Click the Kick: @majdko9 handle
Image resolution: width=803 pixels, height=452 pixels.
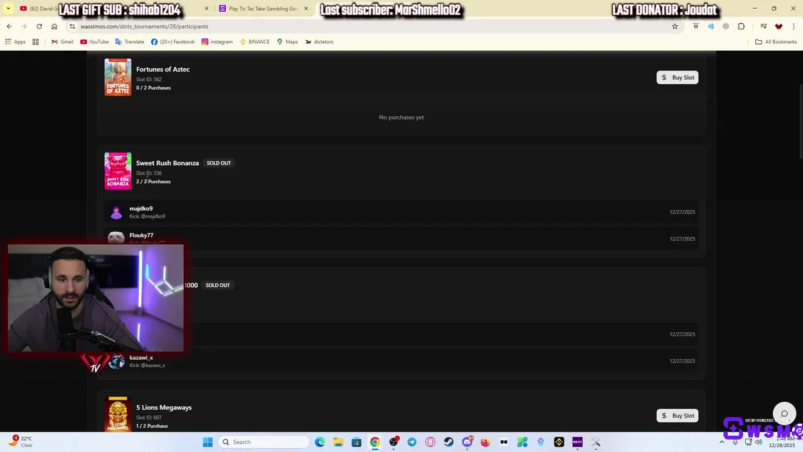[x=147, y=217]
